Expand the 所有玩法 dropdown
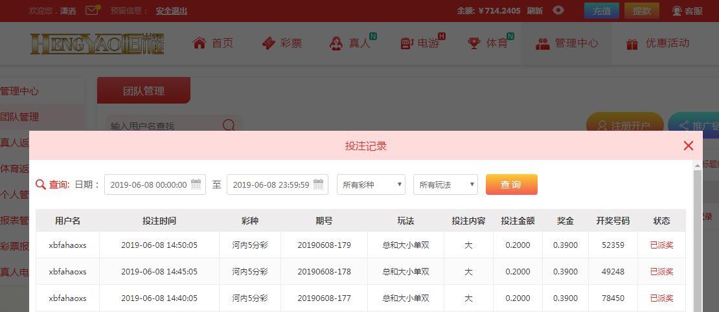Image resolution: width=719 pixels, height=312 pixels. click(446, 184)
